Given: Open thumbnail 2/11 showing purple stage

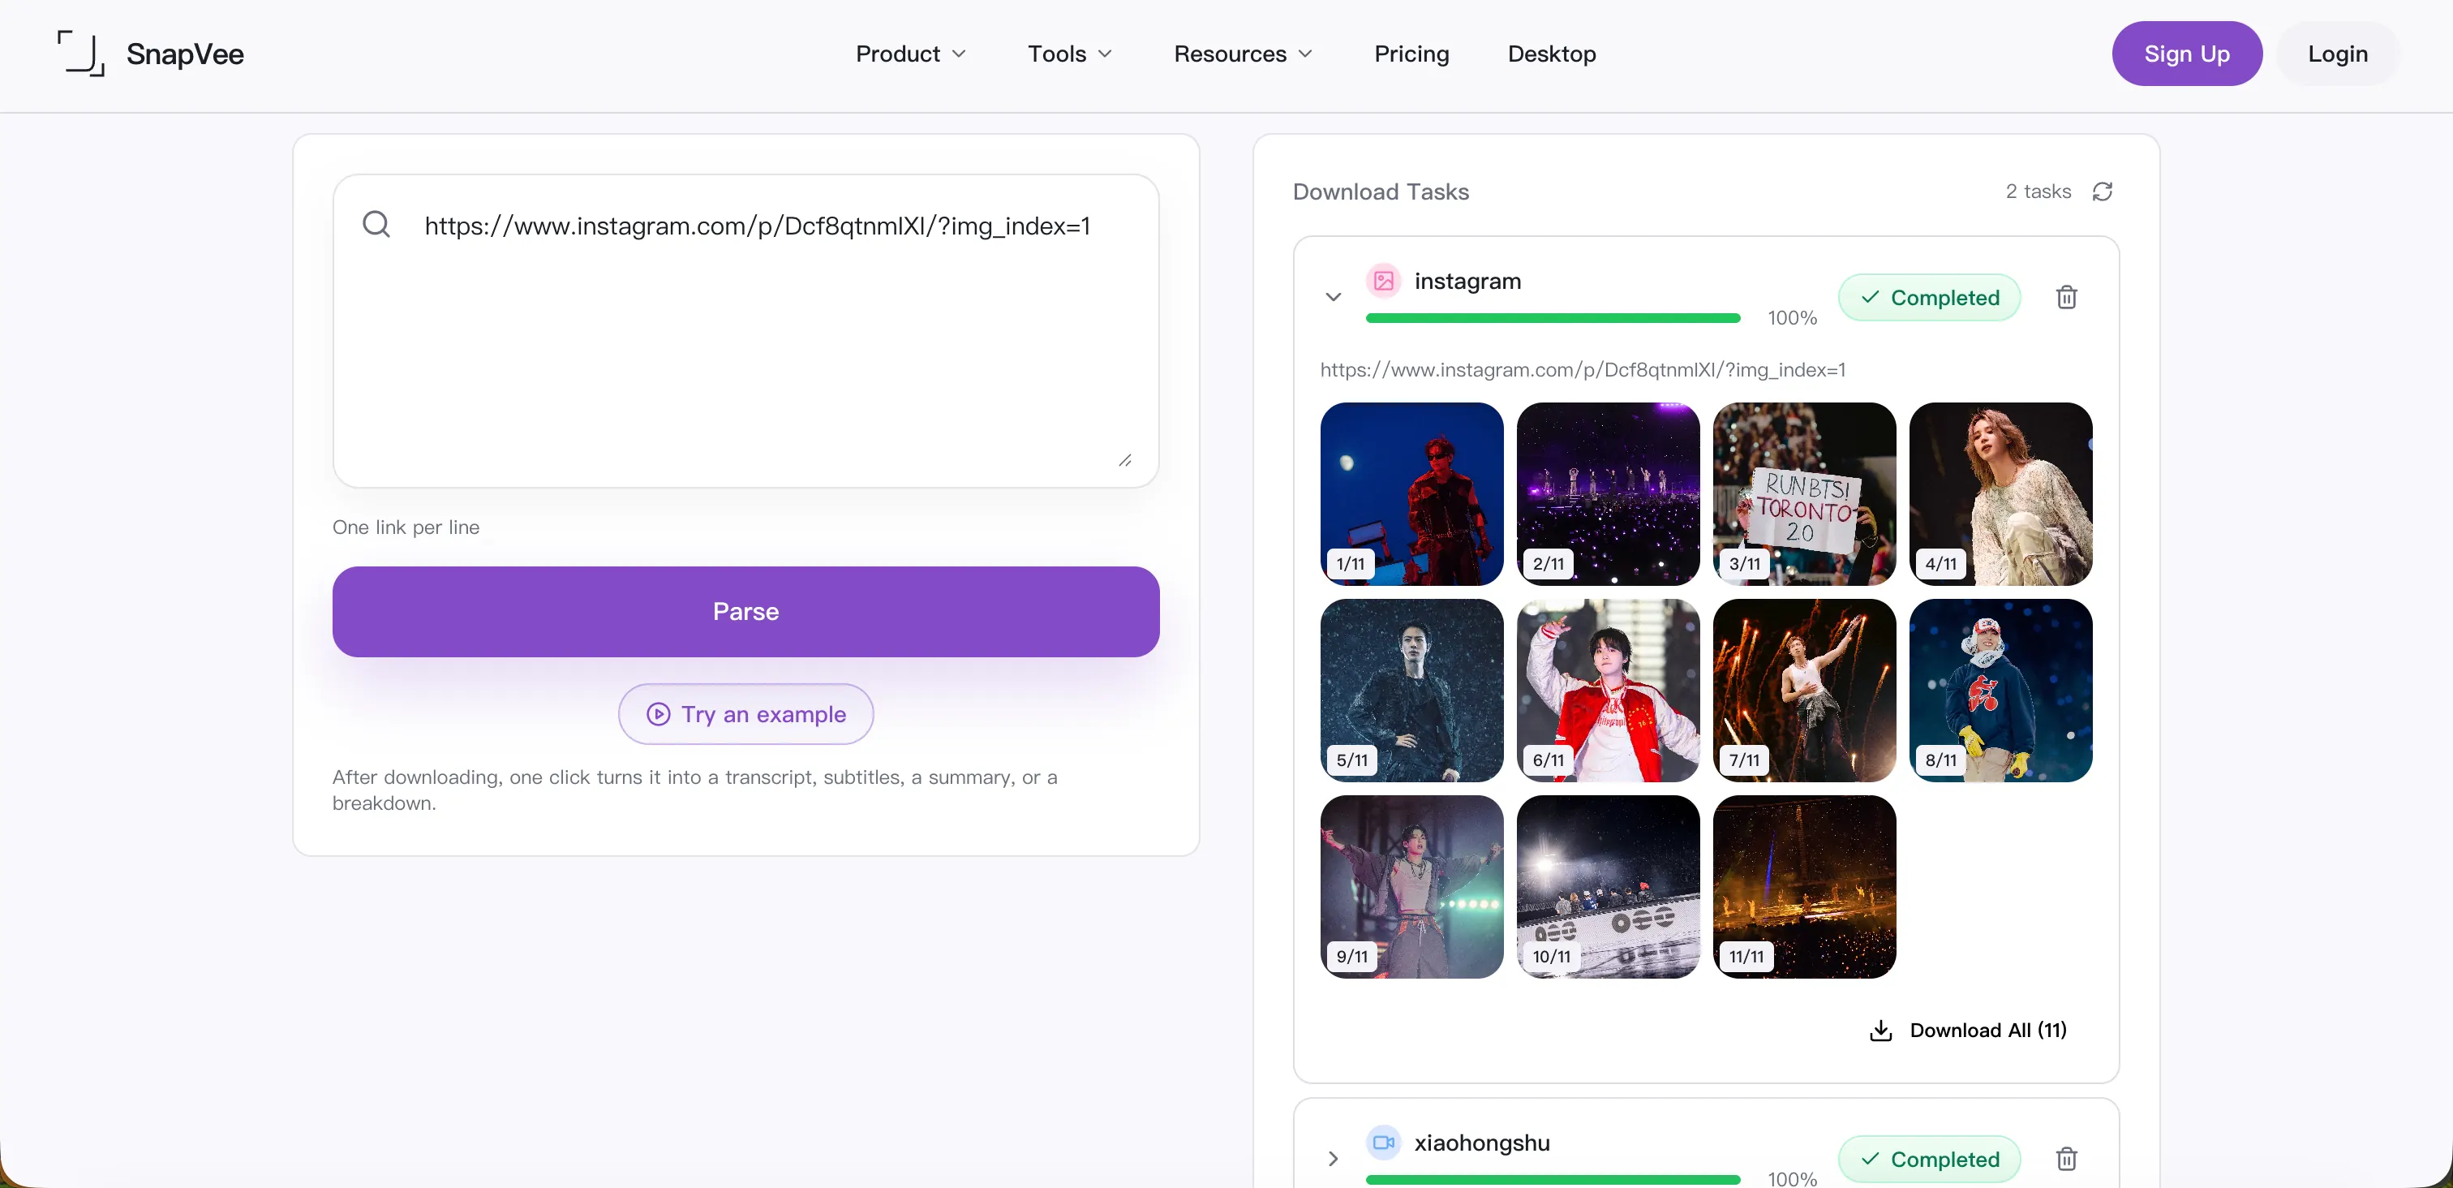Looking at the screenshot, I should [x=1608, y=493].
